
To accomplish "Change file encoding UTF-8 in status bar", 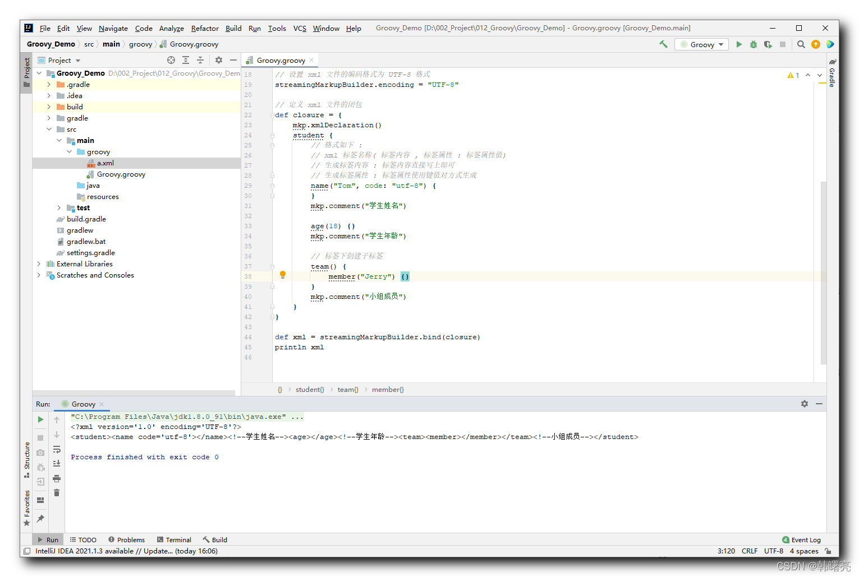I will tap(774, 551).
